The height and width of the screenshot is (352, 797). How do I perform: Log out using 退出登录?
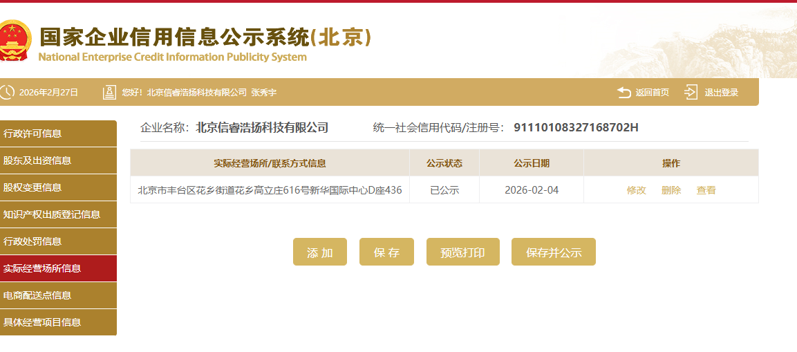click(721, 93)
